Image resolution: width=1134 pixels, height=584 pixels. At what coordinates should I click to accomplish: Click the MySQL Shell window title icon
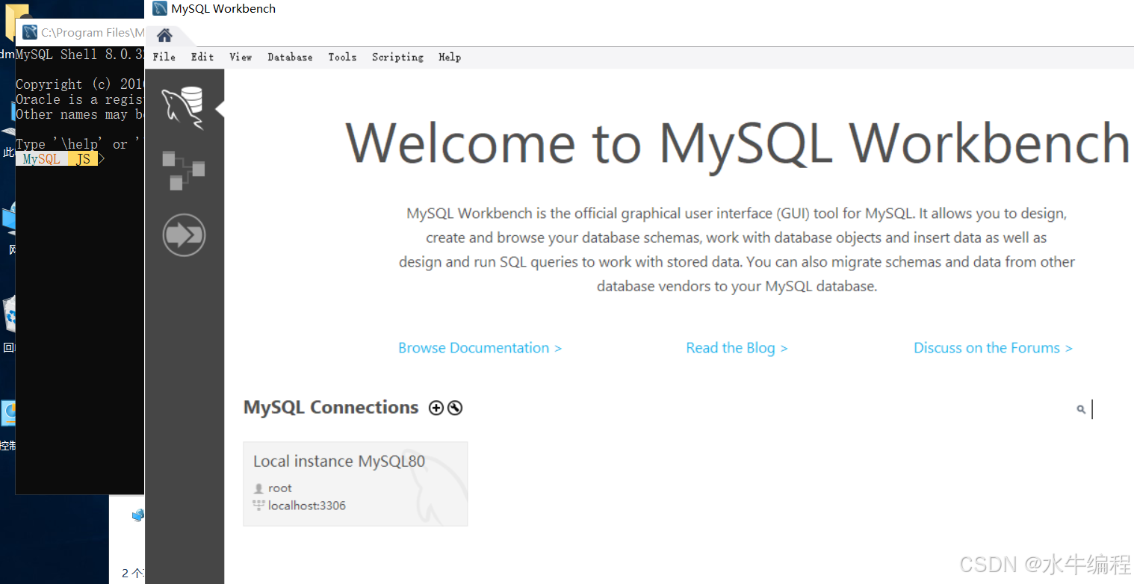click(x=30, y=32)
